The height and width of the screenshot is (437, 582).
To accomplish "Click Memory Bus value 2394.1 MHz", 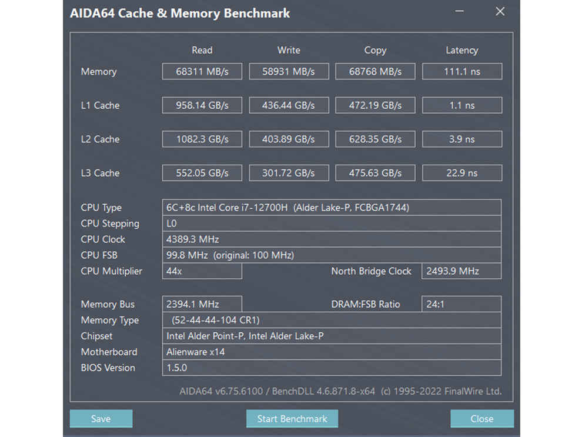I will pyautogui.click(x=202, y=304).
